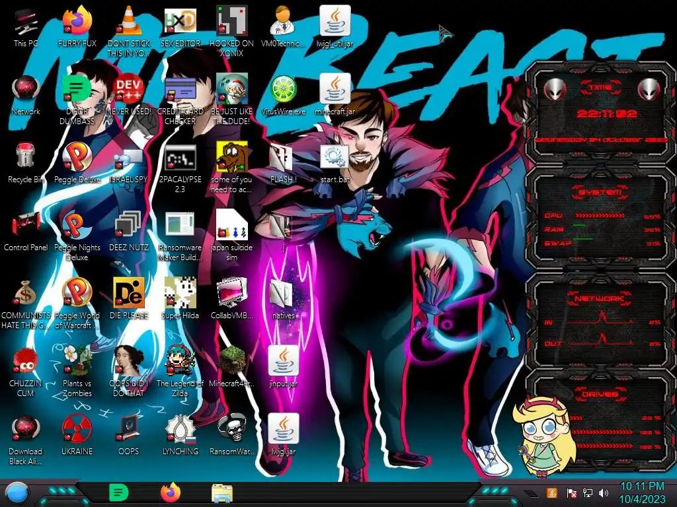The height and width of the screenshot is (507, 677).
Task: Select the LYNCHING noose icon
Action: 180,429
